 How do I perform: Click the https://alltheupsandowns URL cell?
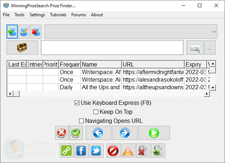(153, 87)
